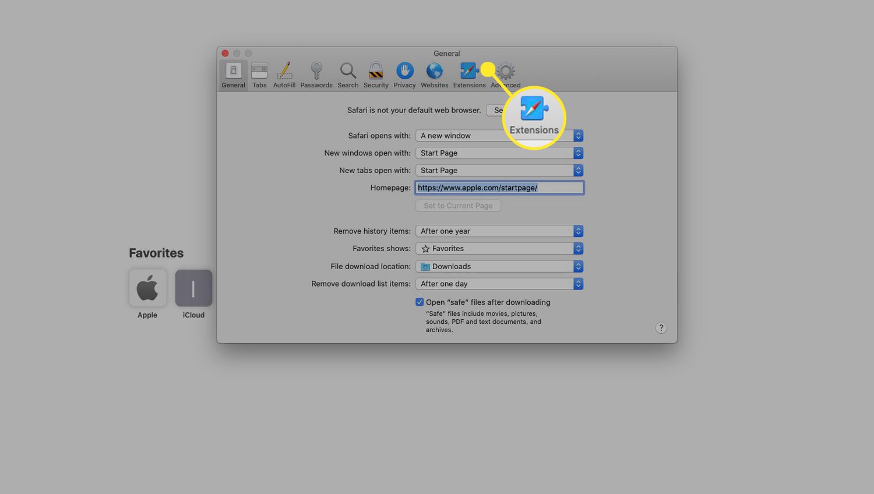This screenshot has width=874, height=494.
Task: Open the Tabs preferences pane
Action: click(259, 76)
